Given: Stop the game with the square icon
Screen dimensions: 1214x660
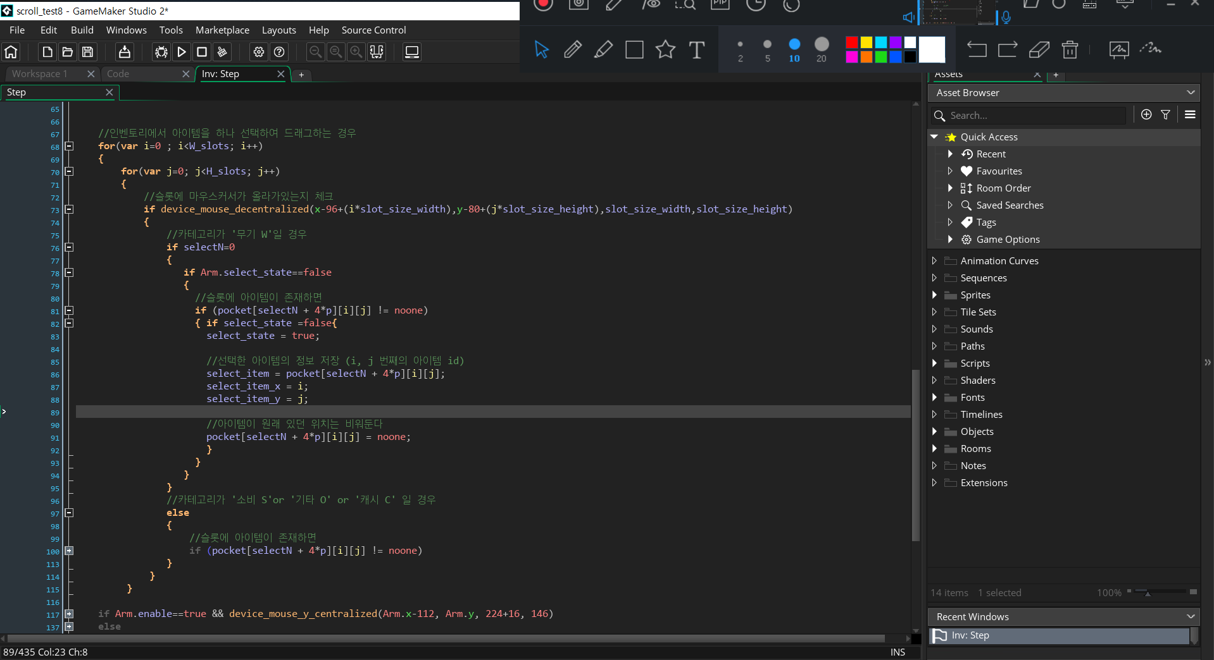Looking at the screenshot, I should (x=202, y=52).
